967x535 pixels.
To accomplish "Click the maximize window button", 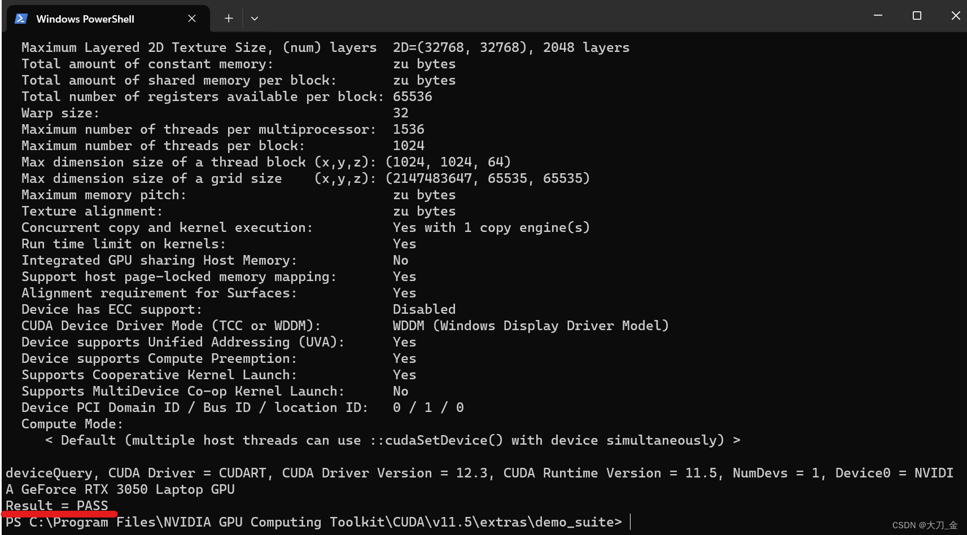I will point(916,16).
